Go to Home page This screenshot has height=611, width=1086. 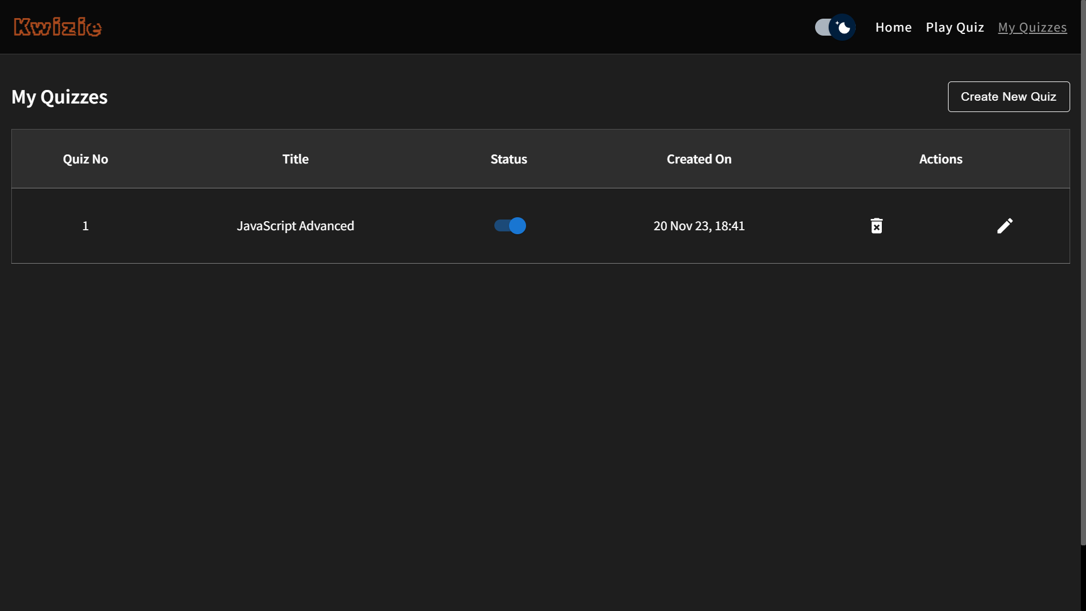click(x=893, y=27)
